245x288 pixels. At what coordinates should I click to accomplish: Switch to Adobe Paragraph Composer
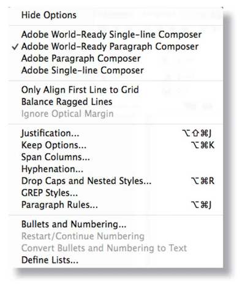(116, 59)
